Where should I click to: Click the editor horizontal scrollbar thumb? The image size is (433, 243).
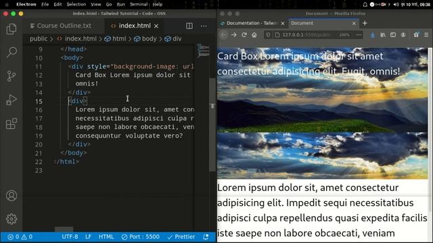[64, 230]
